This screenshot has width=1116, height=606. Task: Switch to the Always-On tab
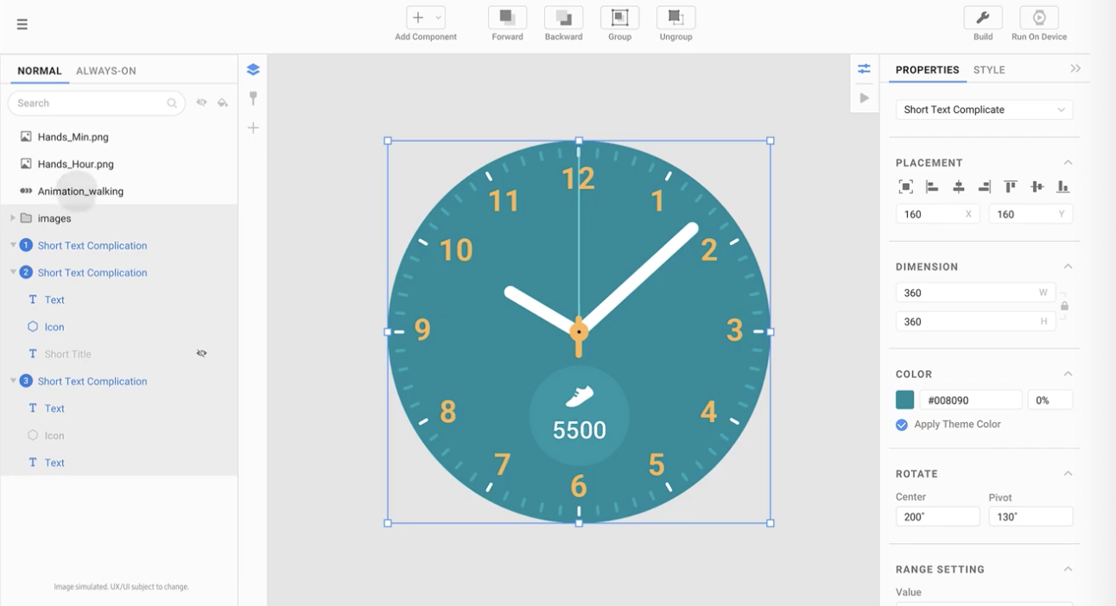pos(105,71)
